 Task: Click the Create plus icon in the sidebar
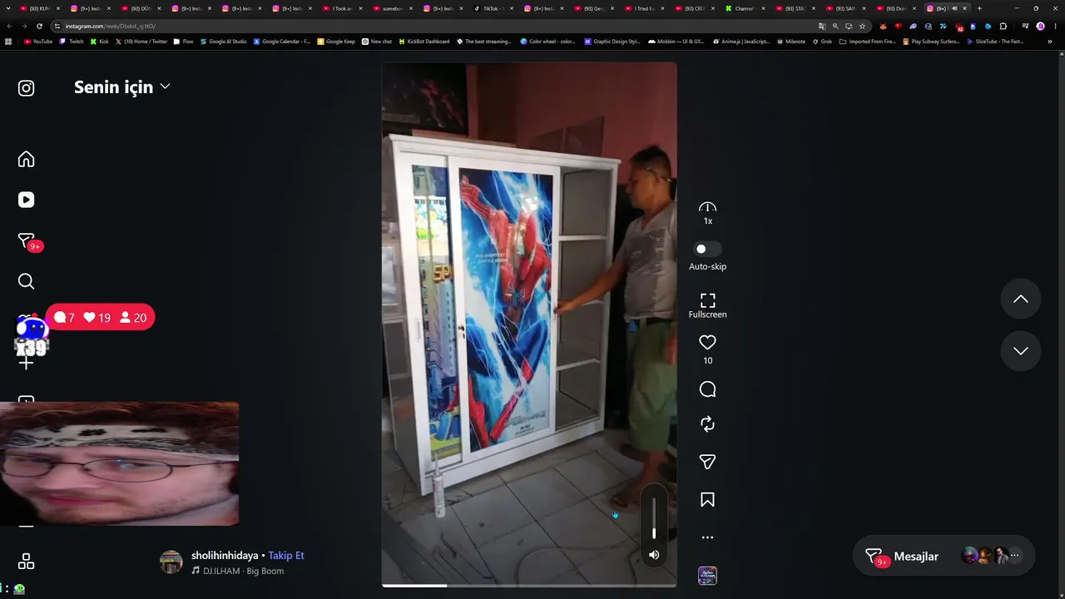tap(27, 363)
